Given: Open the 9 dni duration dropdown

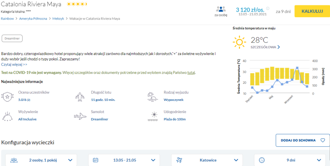Looking at the screenshot, I should click(x=290, y=160).
